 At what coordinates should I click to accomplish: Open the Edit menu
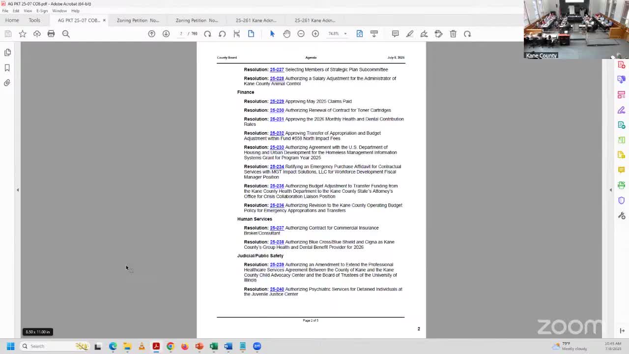(16, 11)
